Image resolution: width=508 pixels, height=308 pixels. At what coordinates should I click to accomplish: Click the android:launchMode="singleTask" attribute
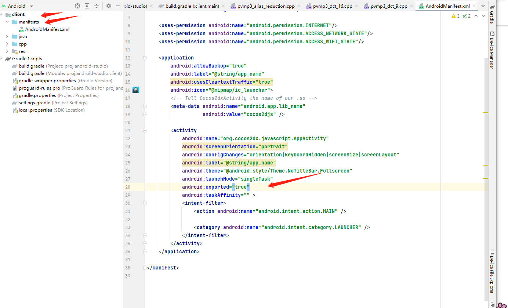228,179
